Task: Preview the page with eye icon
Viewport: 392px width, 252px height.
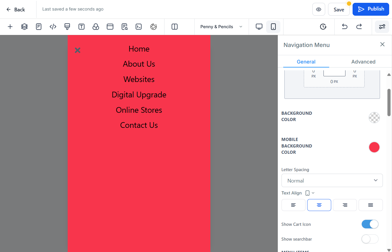Action: coord(319,9)
